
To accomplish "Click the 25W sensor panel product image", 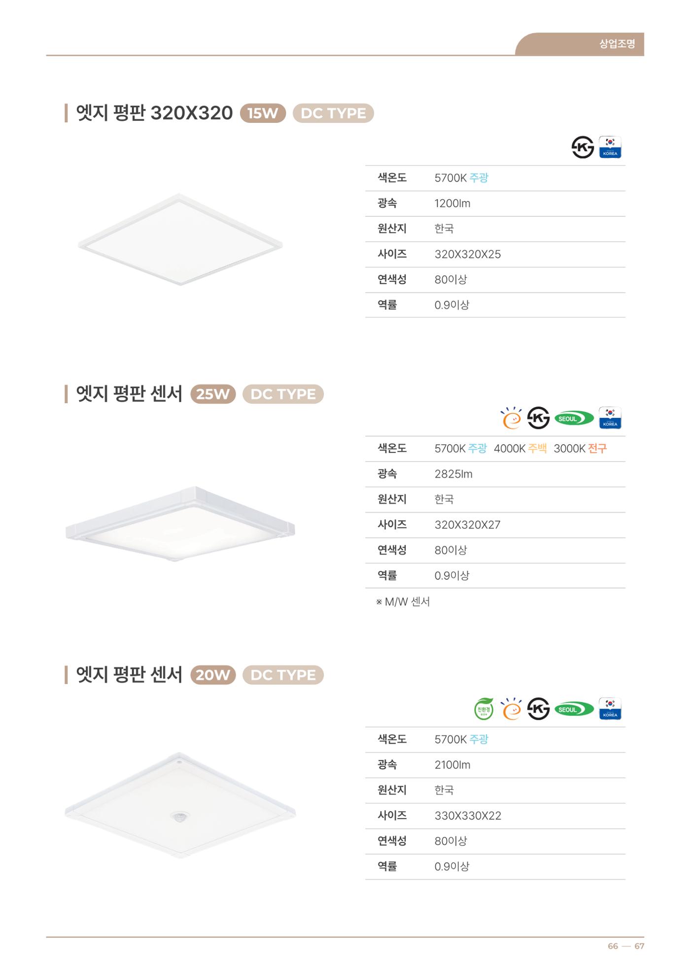I will click(x=180, y=525).
